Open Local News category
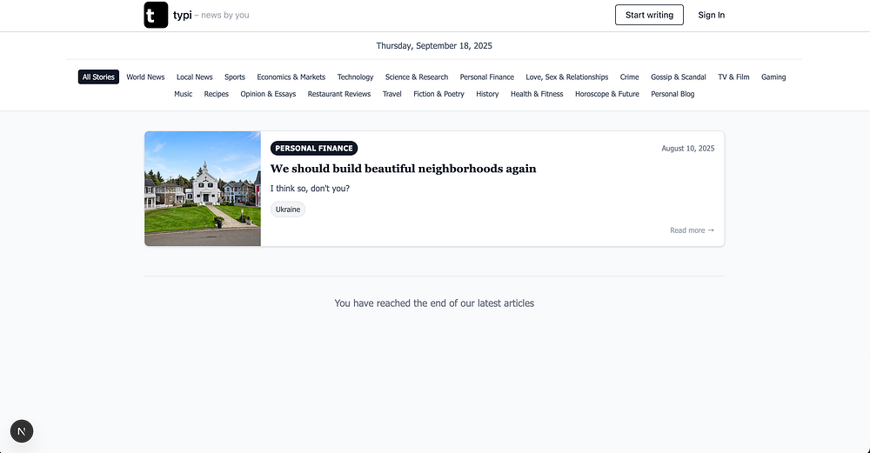The width and height of the screenshot is (870, 453). pos(194,77)
